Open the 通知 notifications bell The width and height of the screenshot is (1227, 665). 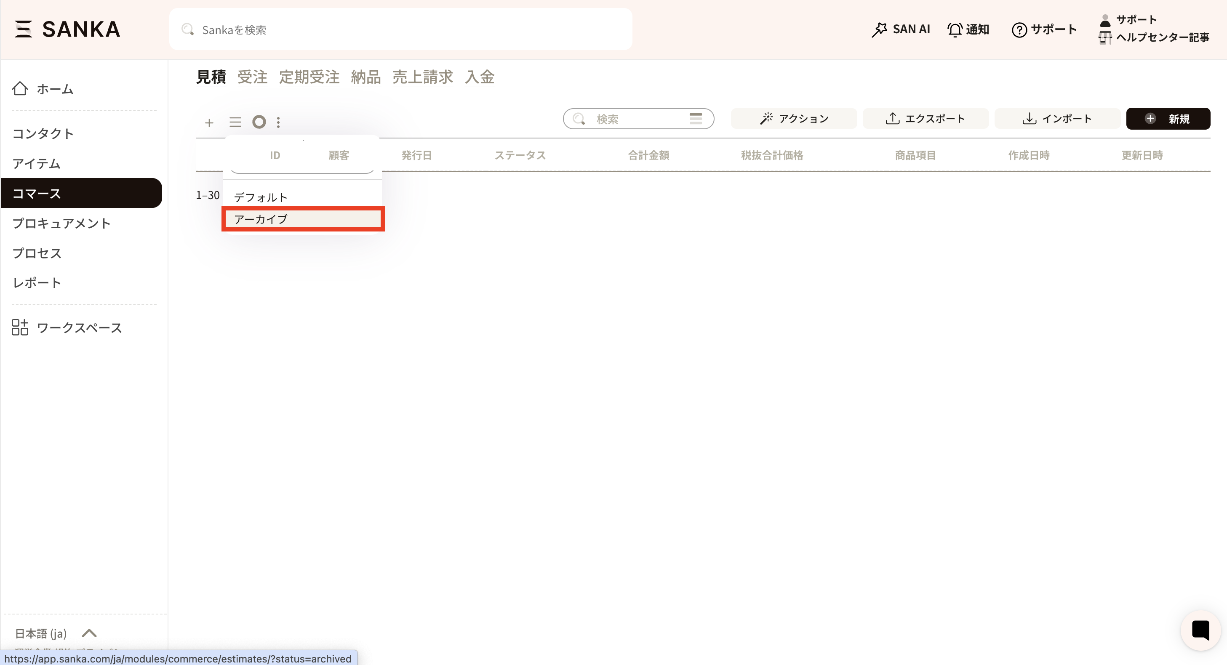tap(955, 29)
